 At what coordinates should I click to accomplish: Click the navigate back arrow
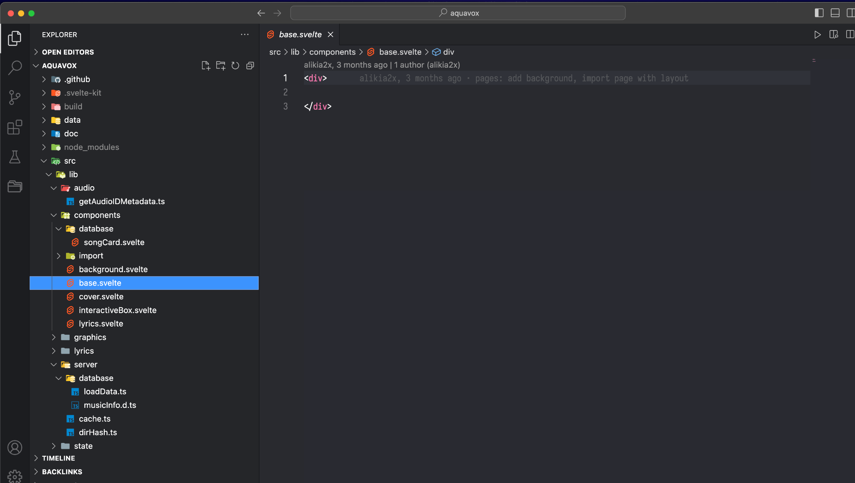(261, 13)
